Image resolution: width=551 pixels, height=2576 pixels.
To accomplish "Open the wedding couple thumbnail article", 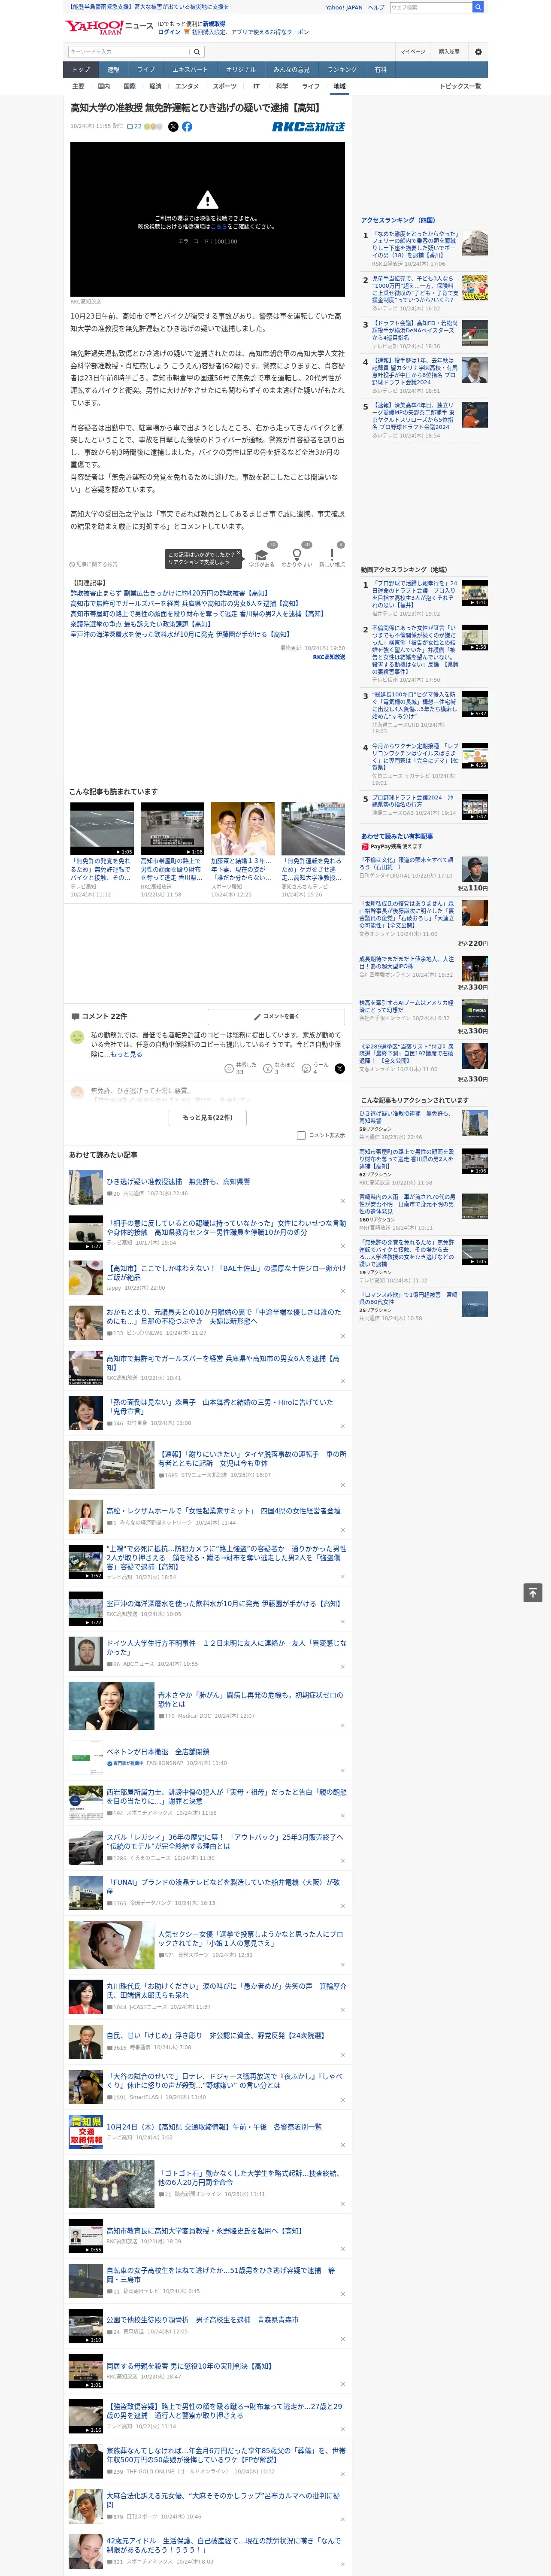I will [x=242, y=828].
